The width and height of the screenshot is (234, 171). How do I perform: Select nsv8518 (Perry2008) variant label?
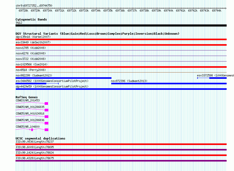[x=31, y=70]
